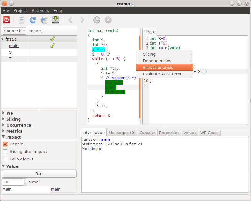Viewport: 251px width, 201px height.
Task: Click the green highlighted tmp = p; statement
Action: [x=114, y=83]
